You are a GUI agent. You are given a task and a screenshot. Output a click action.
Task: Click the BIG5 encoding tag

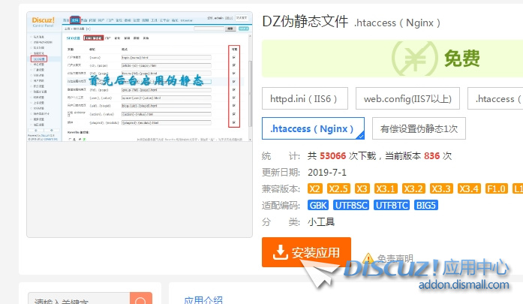tap(426, 205)
